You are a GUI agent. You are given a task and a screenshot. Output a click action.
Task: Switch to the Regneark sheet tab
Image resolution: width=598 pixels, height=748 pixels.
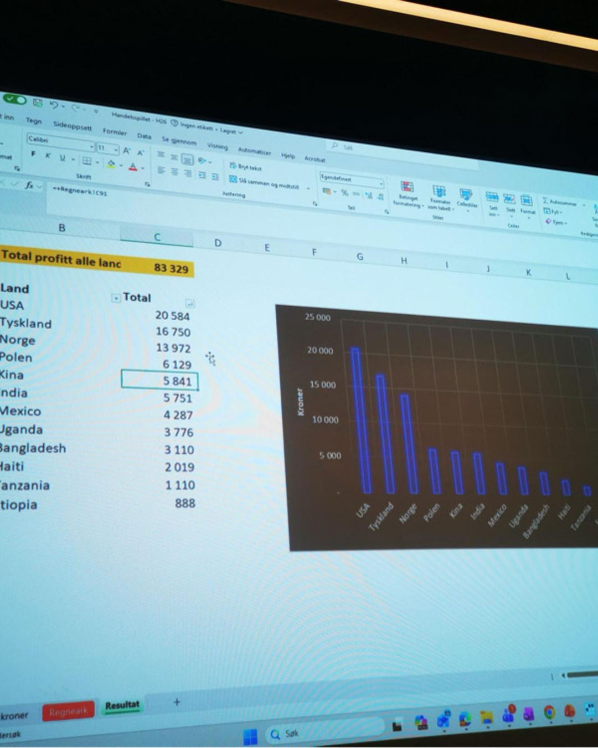click(69, 711)
